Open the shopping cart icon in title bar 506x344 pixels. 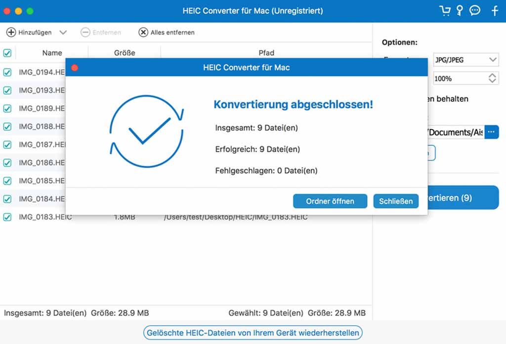445,10
